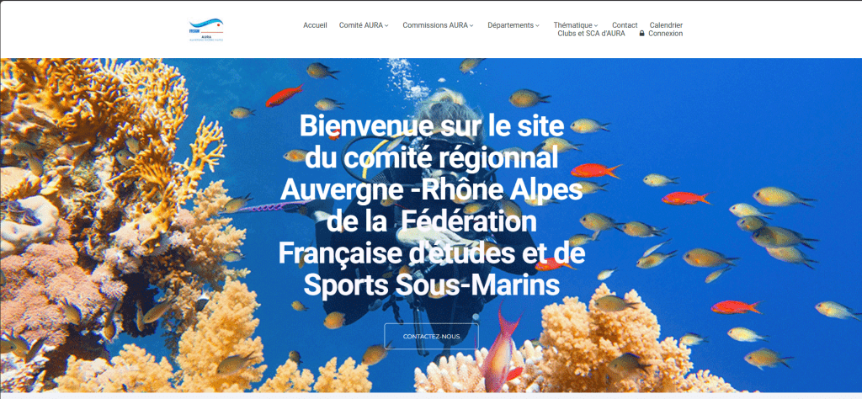
Task: Open the Calendrier menu item
Action: tap(667, 25)
